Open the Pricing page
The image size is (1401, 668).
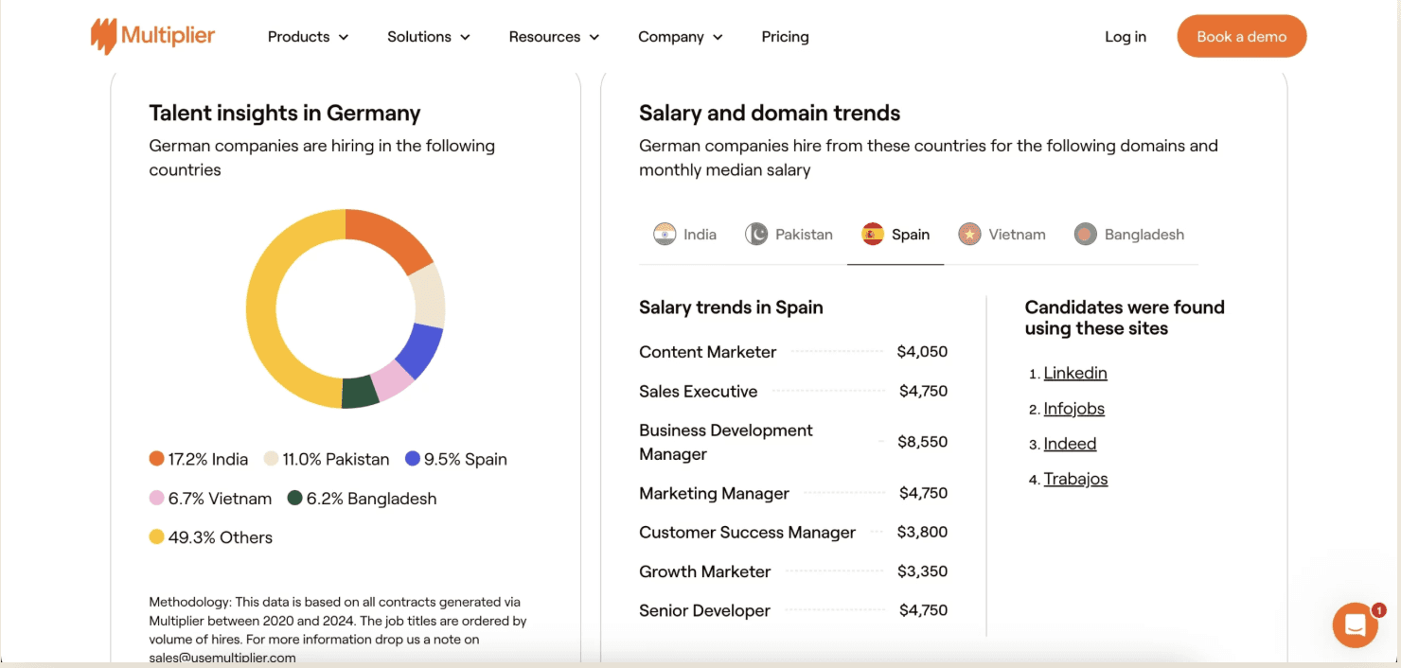pyautogui.click(x=786, y=37)
